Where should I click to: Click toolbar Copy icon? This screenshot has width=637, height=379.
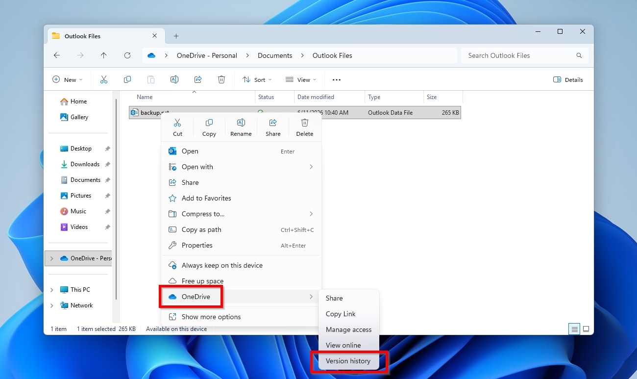(127, 79)
